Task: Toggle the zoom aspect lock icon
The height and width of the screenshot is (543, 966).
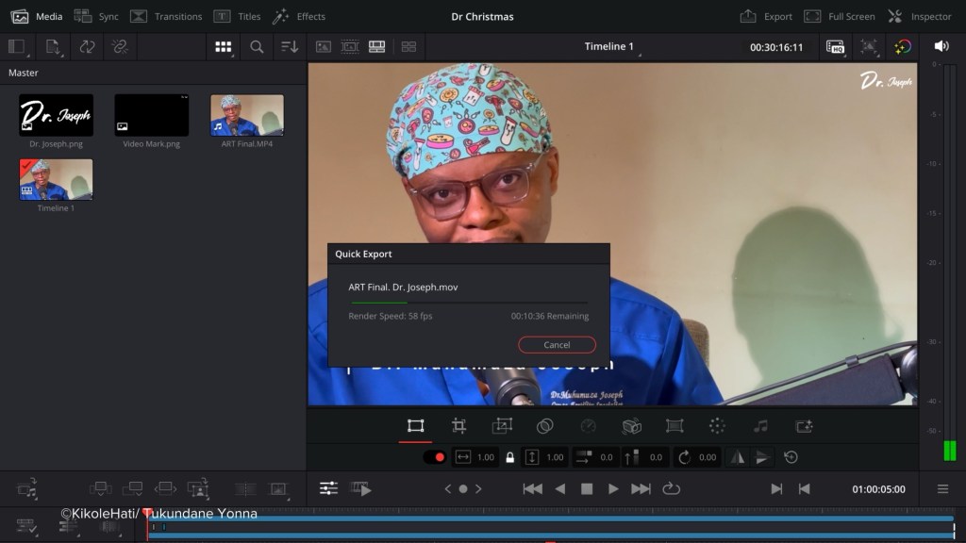Action: [x=509, y=457]
